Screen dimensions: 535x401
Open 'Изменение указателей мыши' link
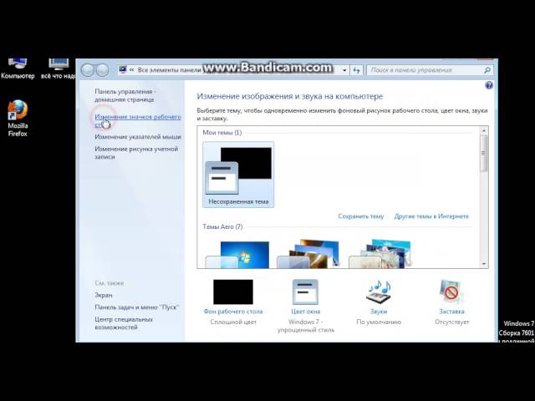138,137
